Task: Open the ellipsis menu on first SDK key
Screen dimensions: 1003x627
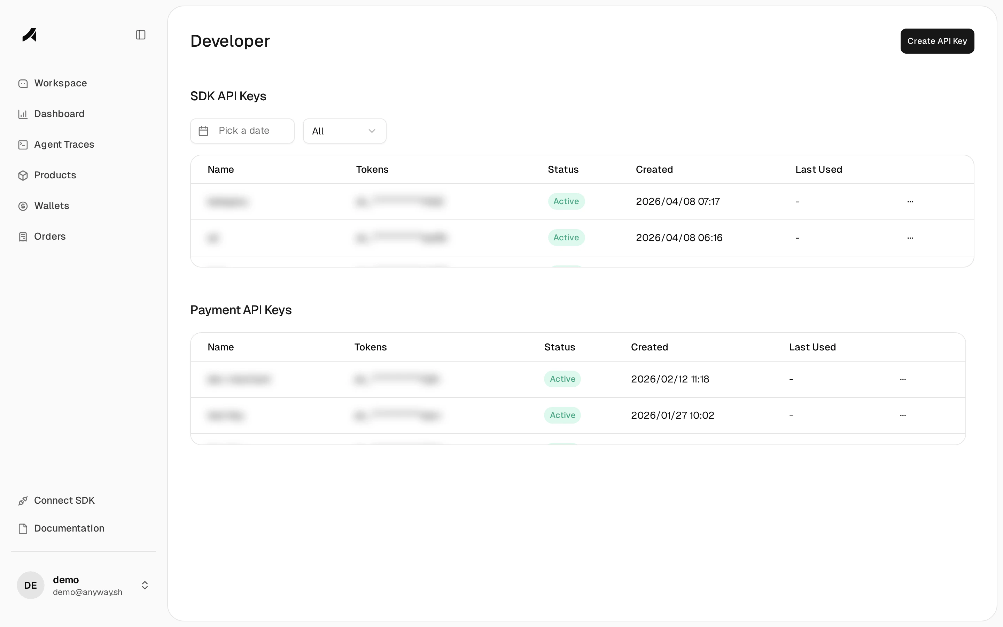Action: point(910,202)
